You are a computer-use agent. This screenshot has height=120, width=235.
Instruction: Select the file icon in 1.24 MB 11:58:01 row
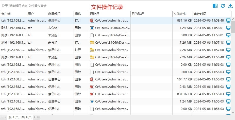click(x=92, y=28)
